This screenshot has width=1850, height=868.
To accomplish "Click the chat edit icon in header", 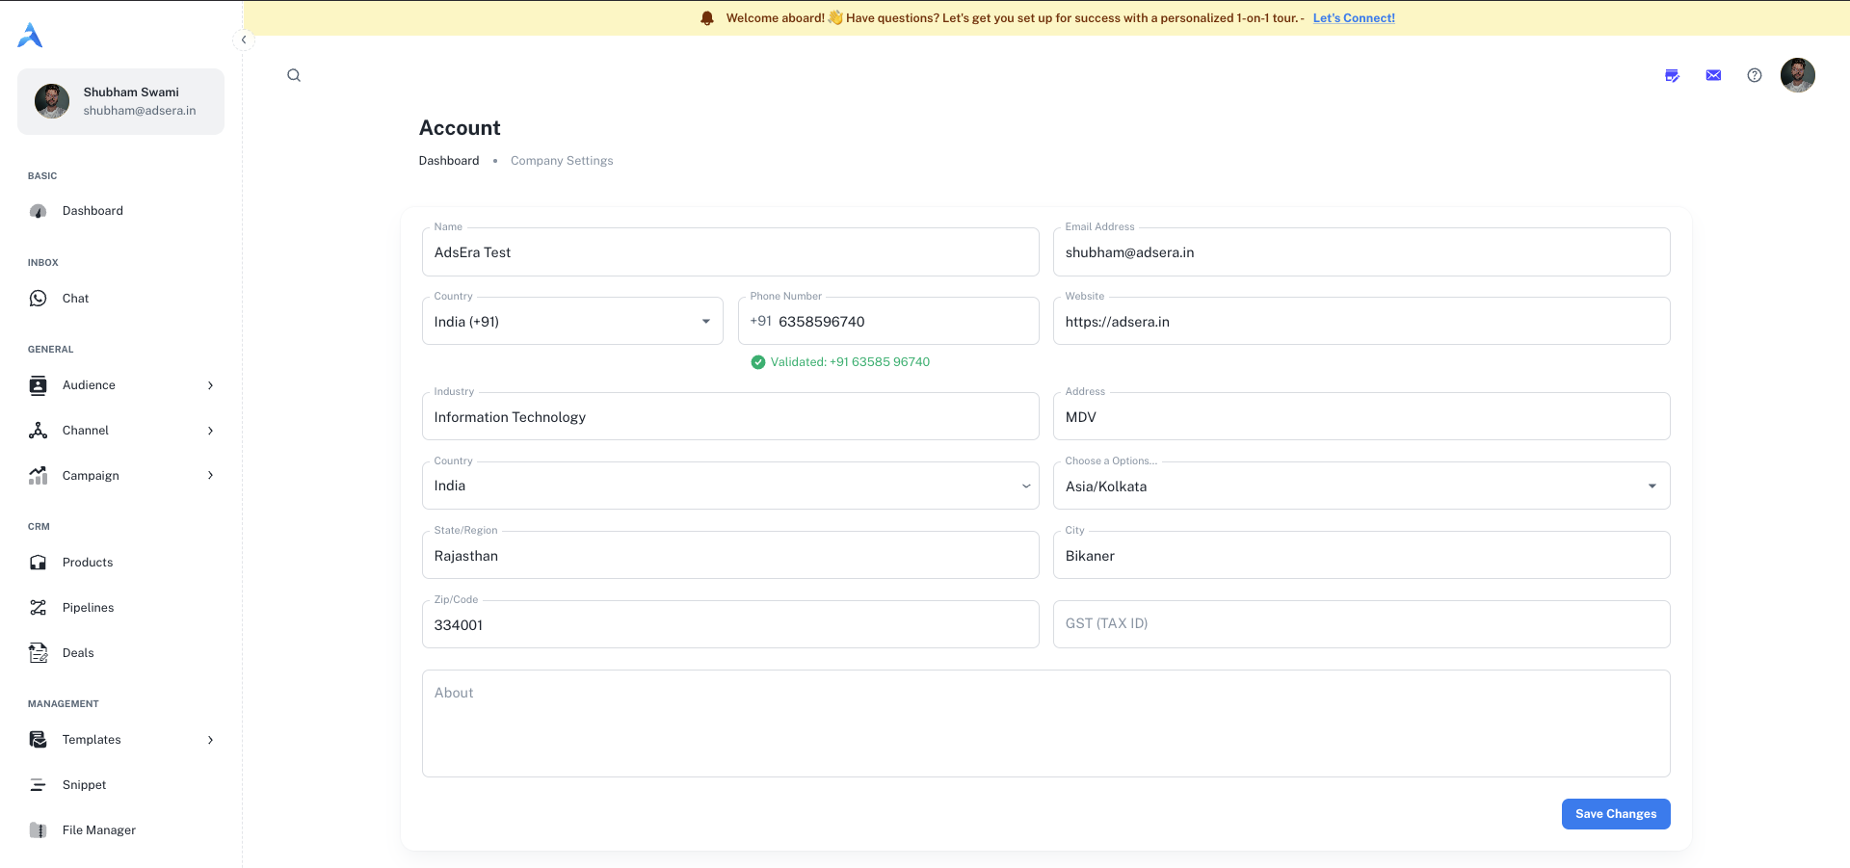I will tap(1672, 75).
